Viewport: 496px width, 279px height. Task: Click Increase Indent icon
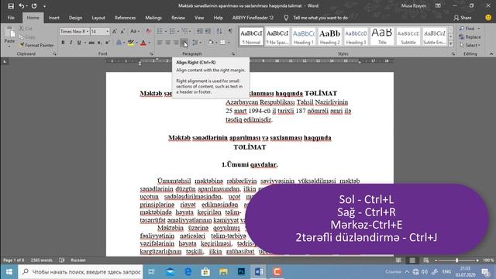[x=208, y=31]
